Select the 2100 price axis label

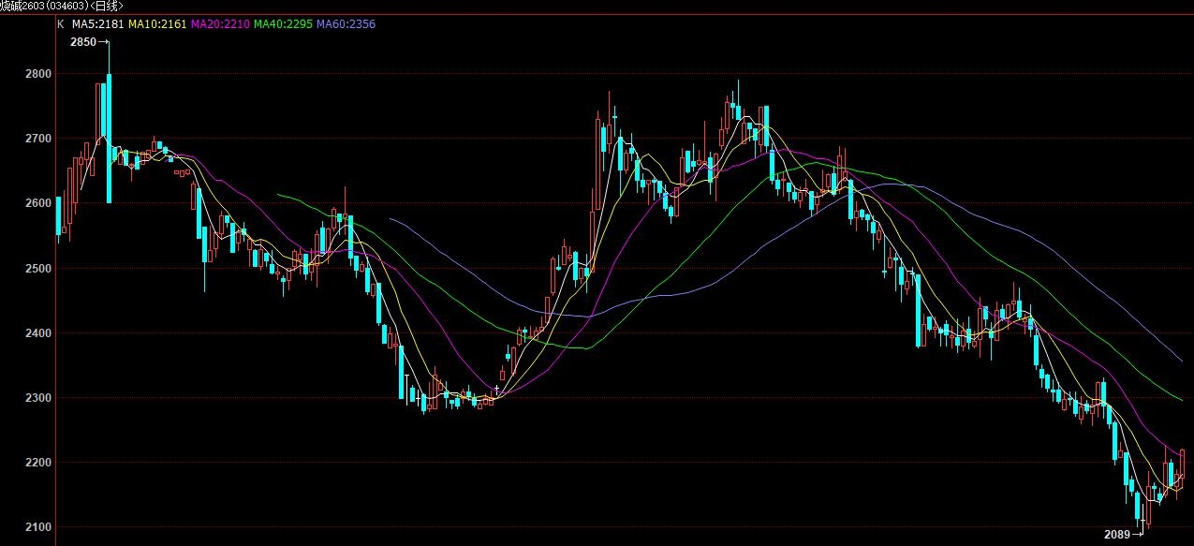pyautogui.click(x=39, y=528)
